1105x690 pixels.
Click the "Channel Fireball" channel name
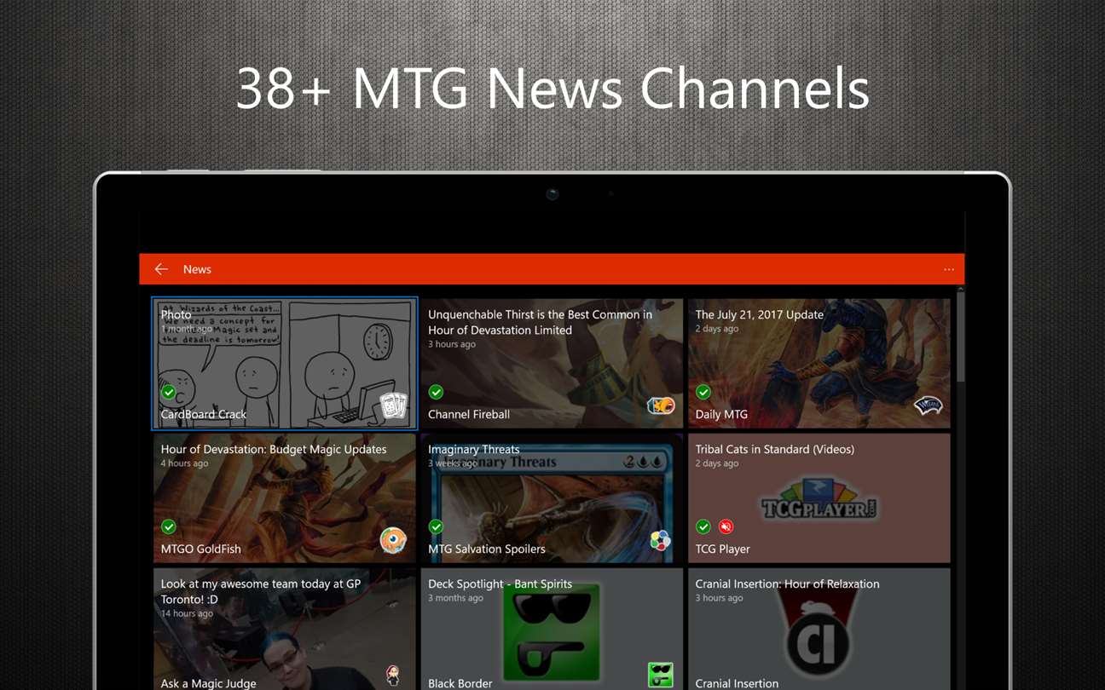point(469,414)
